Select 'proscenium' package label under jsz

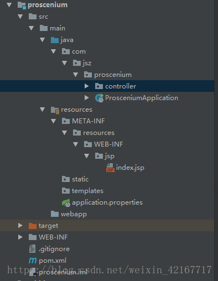[113, 75]
